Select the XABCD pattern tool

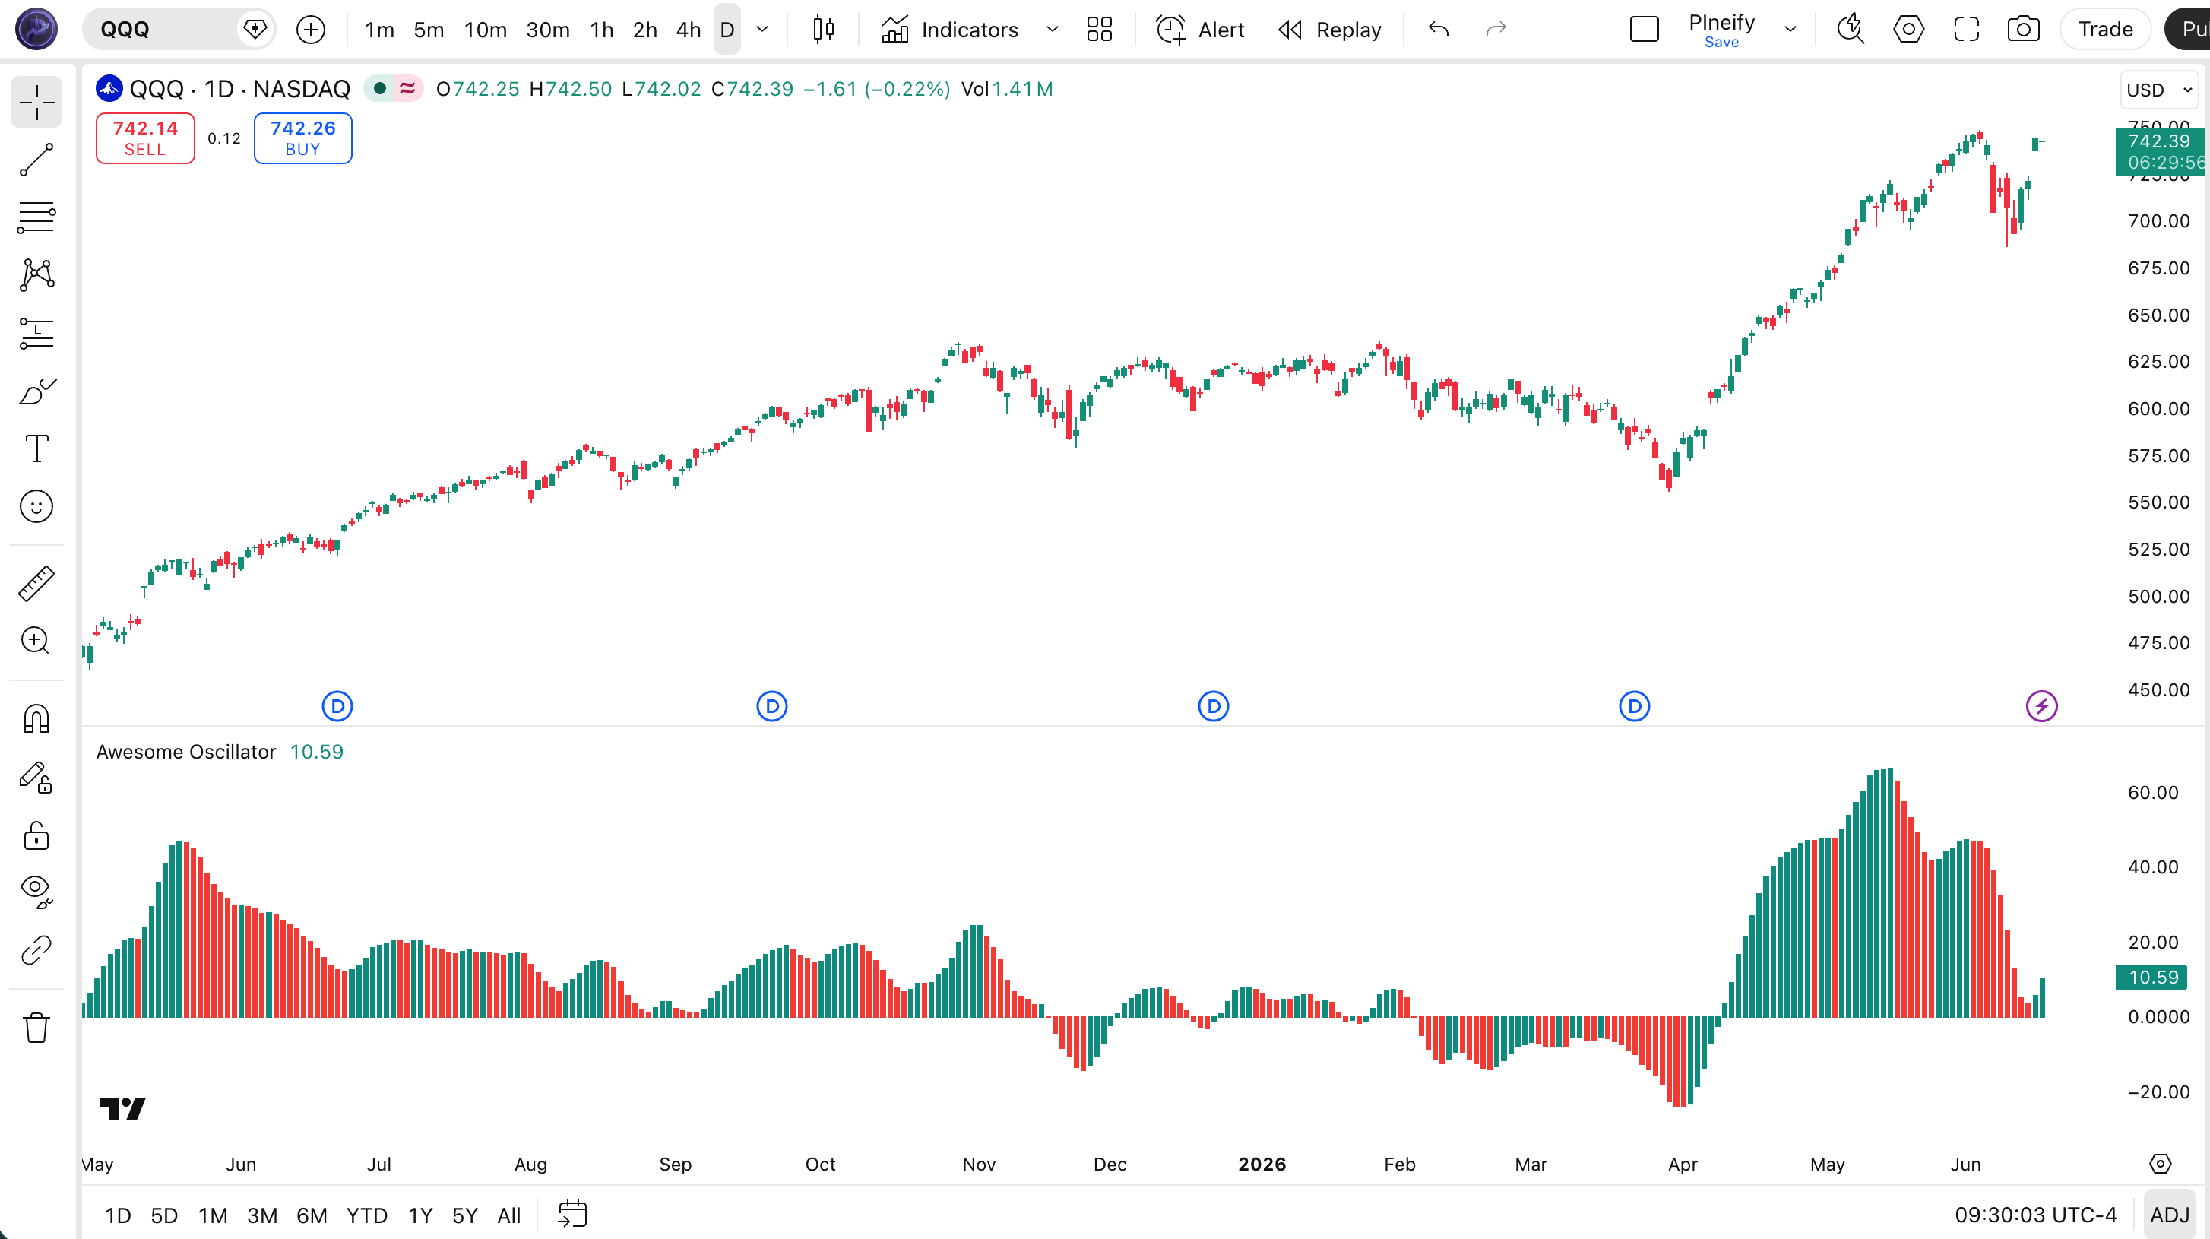click(36, 274)
